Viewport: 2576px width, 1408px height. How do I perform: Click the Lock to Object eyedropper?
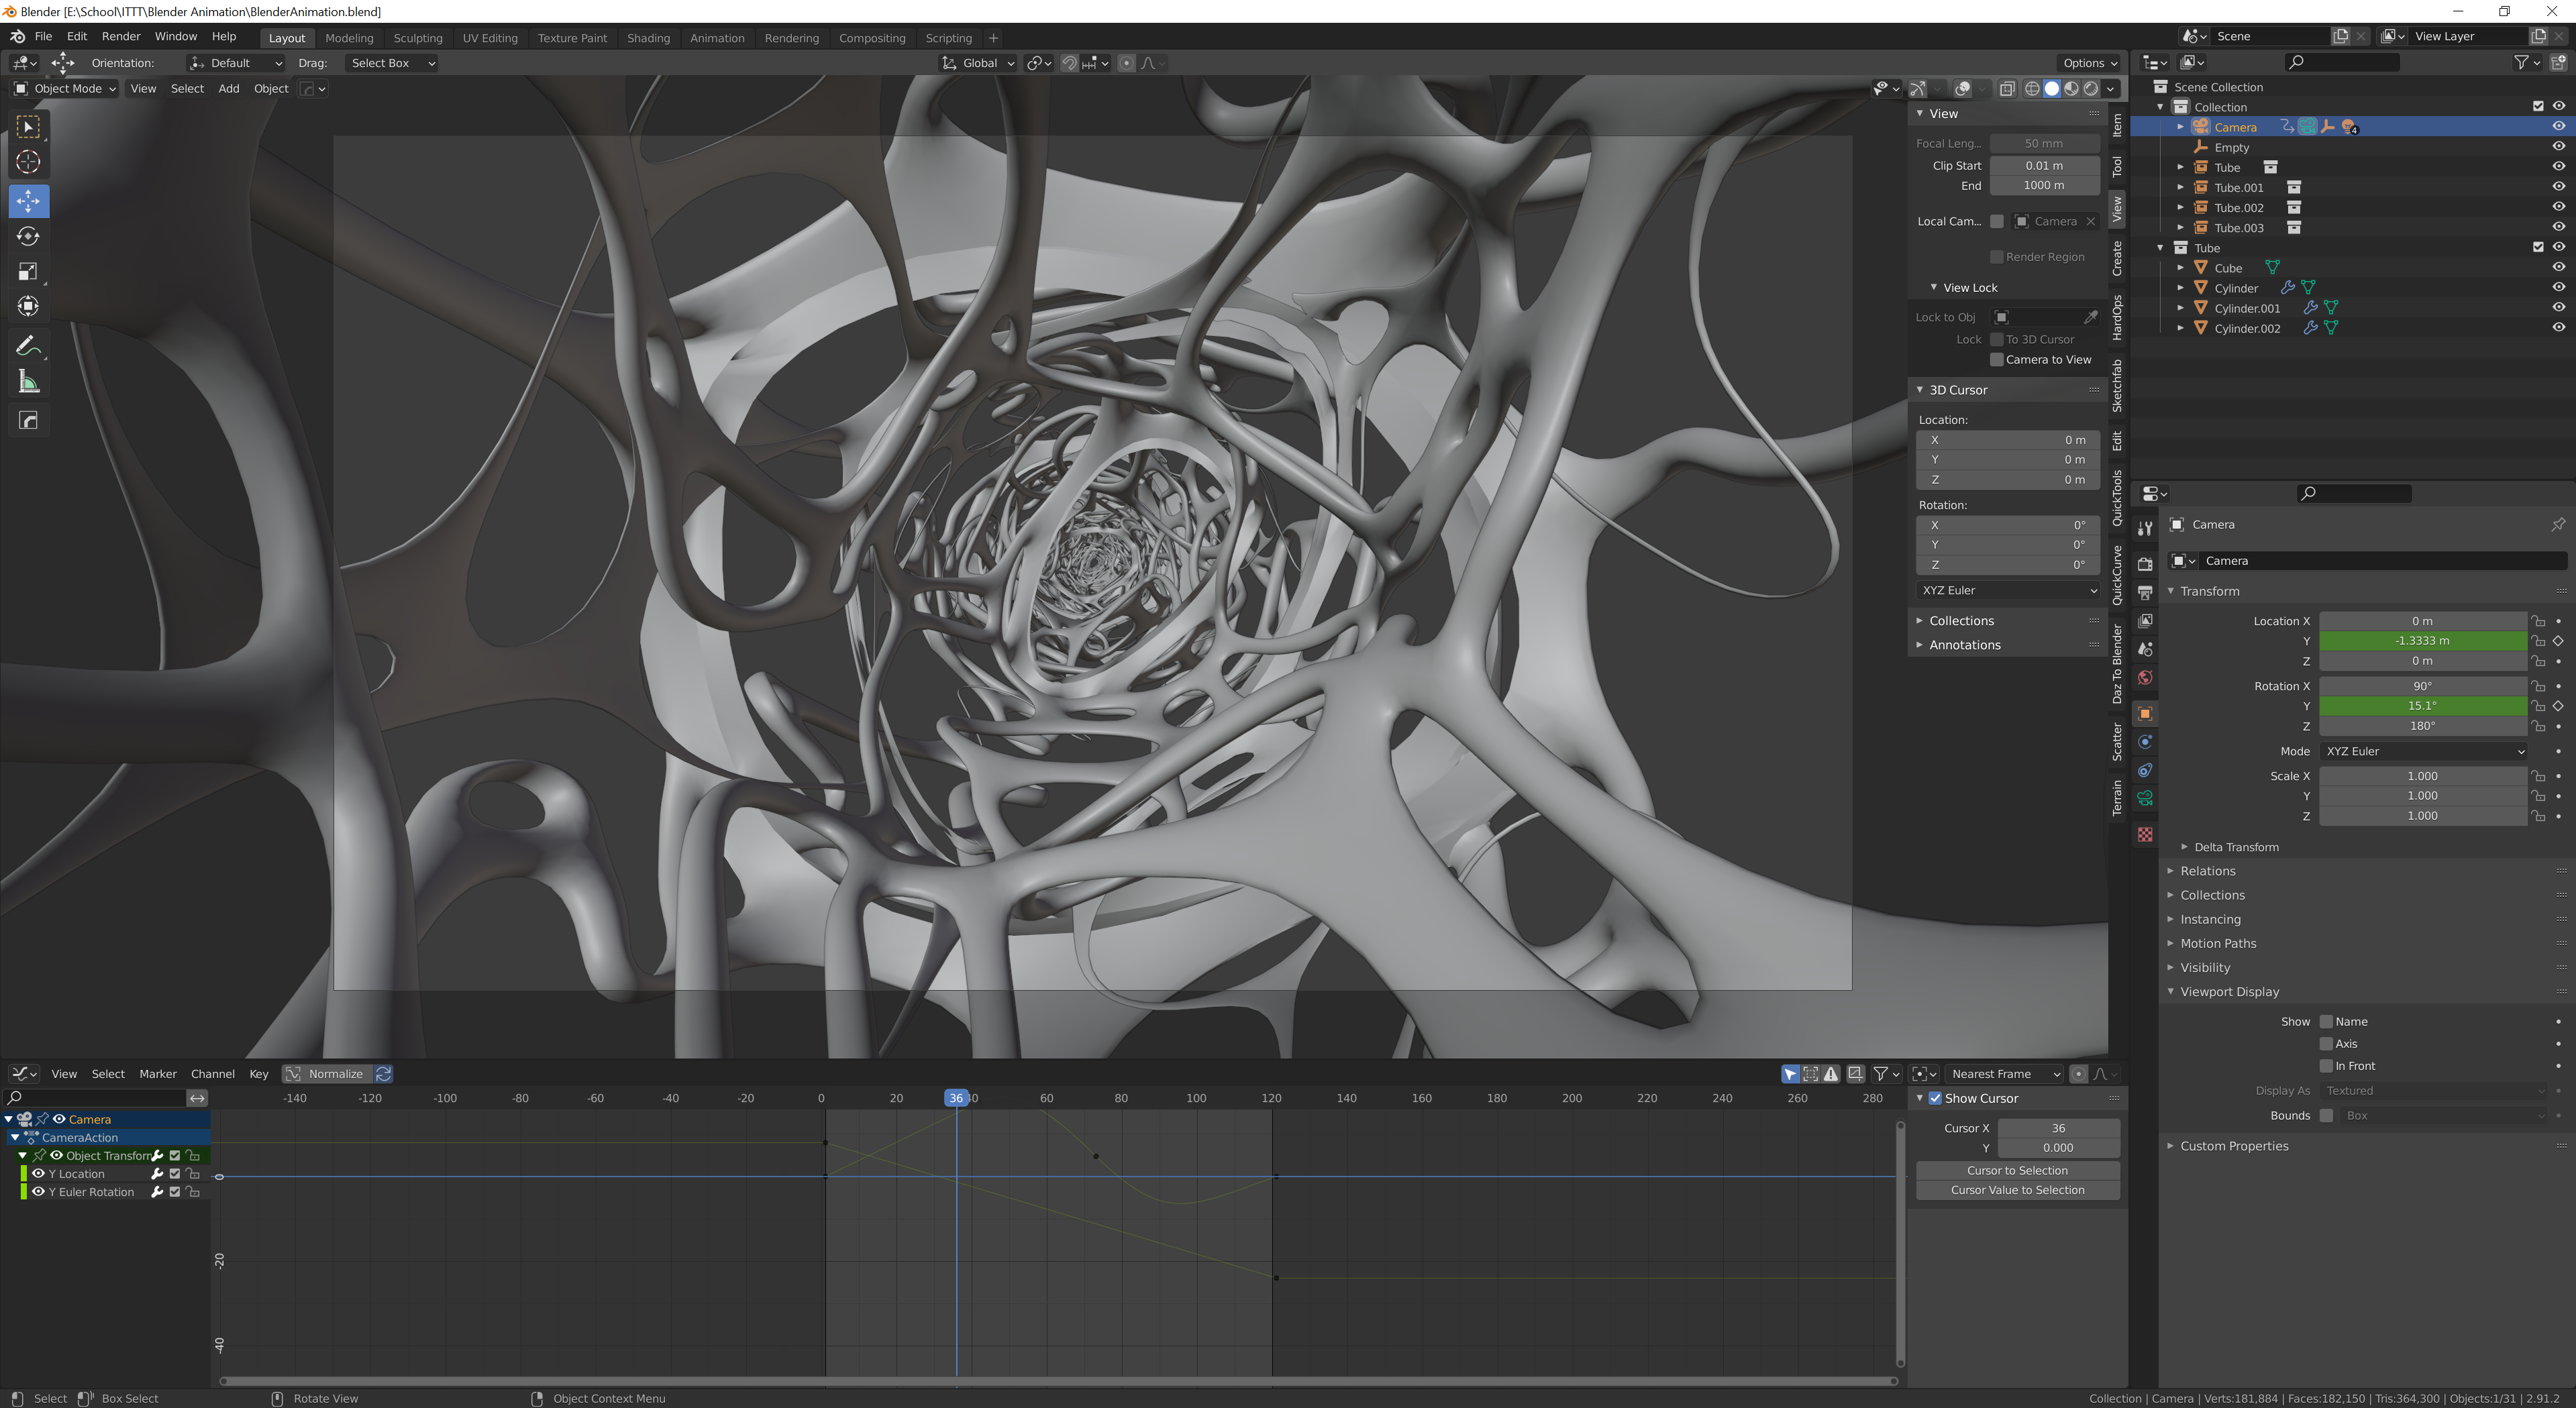point(2090,317)
